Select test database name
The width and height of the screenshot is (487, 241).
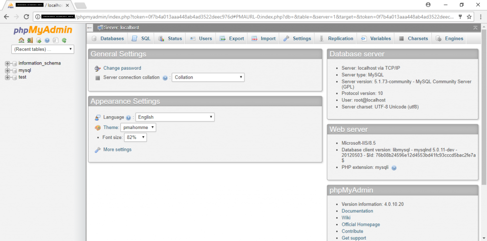pyautogui.click(x=22, y=77)
